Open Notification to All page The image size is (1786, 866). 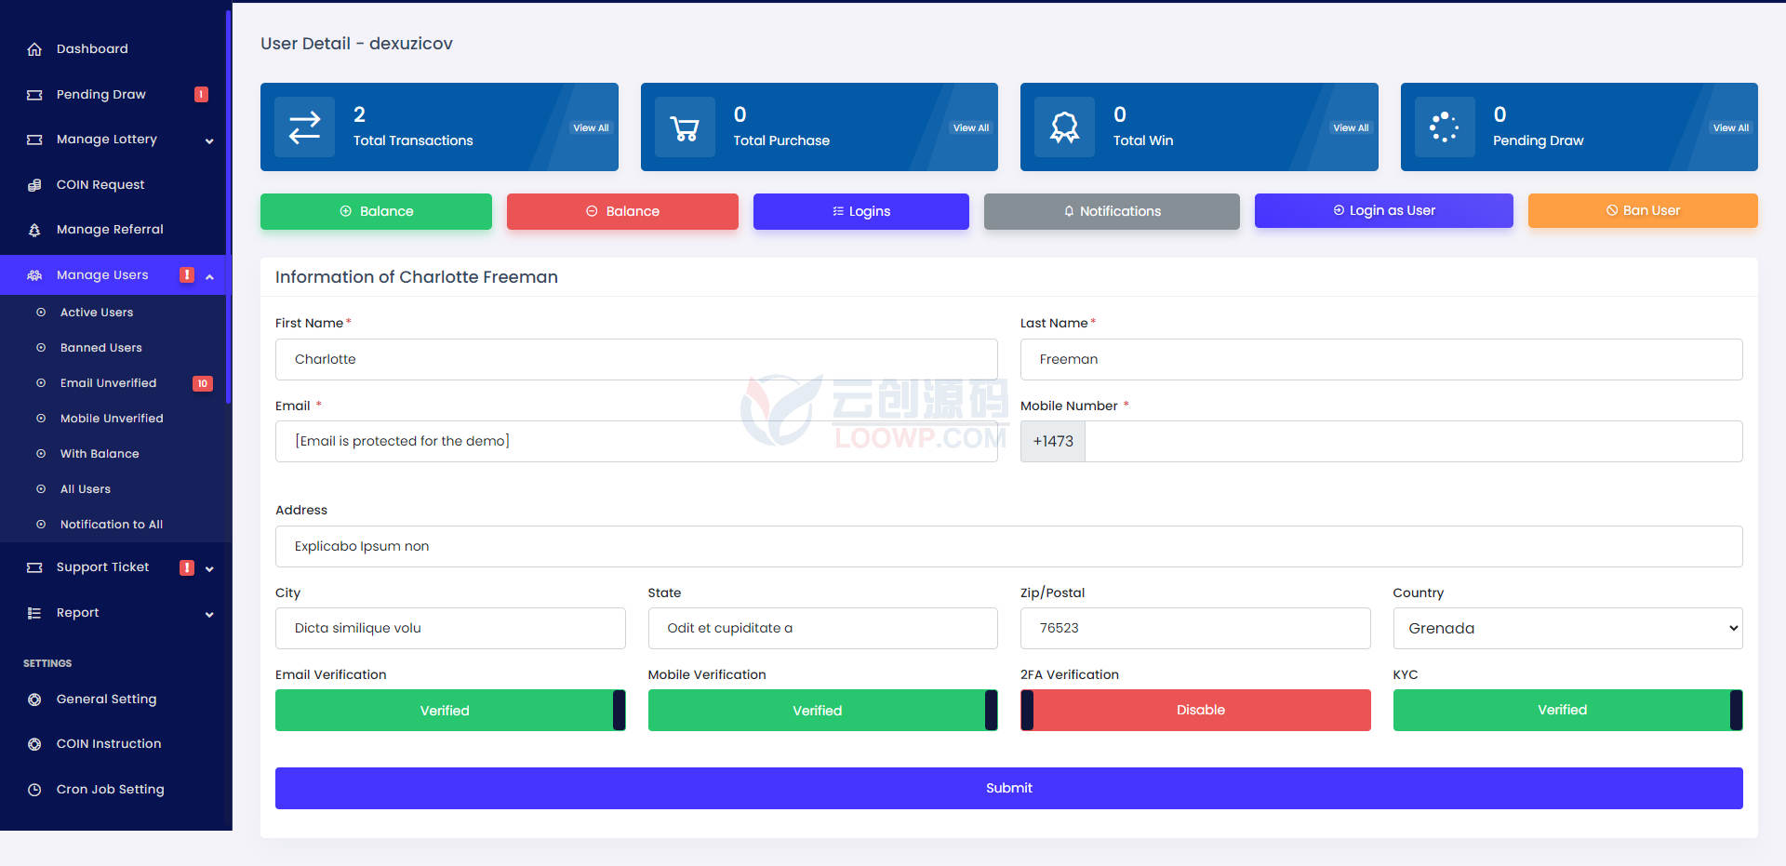(x=112, y=525)
